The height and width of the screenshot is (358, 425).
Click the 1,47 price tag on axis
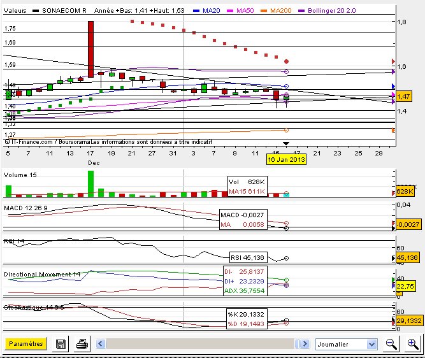point(404,96)
